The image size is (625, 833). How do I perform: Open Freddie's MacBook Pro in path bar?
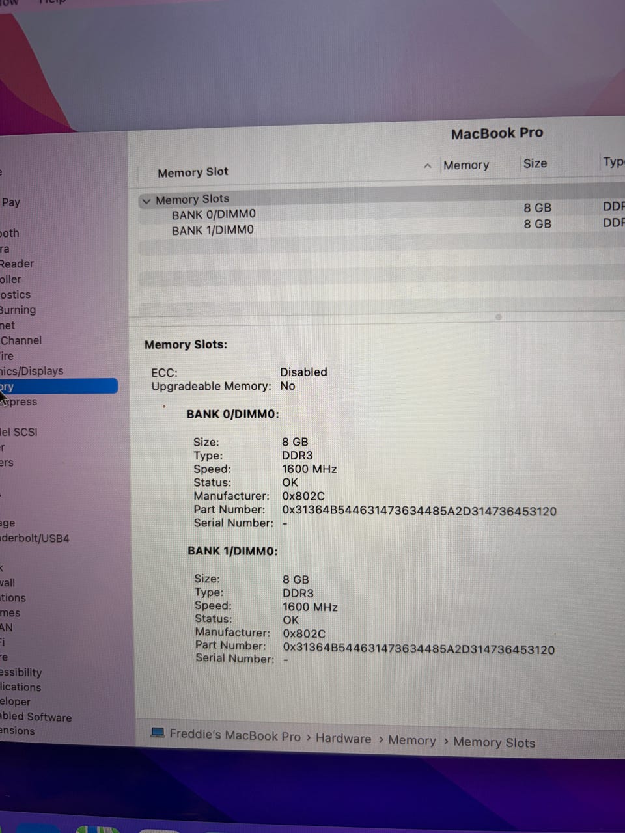[235, 735]
